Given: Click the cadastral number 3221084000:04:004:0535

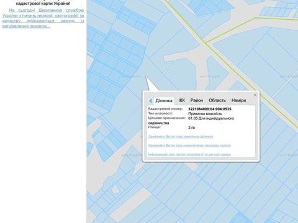Looking at the screenshot, I should (x=210, y=109).
